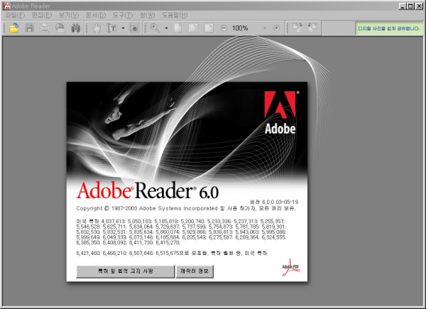
Task: Minimize the Adobe Reader window
Action: coord(403,6)
